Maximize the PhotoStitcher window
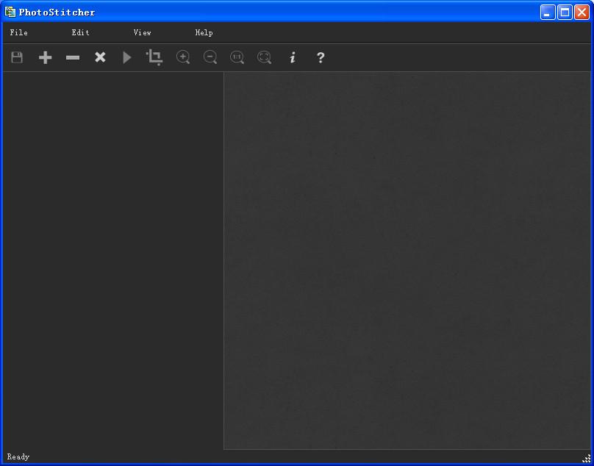 click(565, 12)
